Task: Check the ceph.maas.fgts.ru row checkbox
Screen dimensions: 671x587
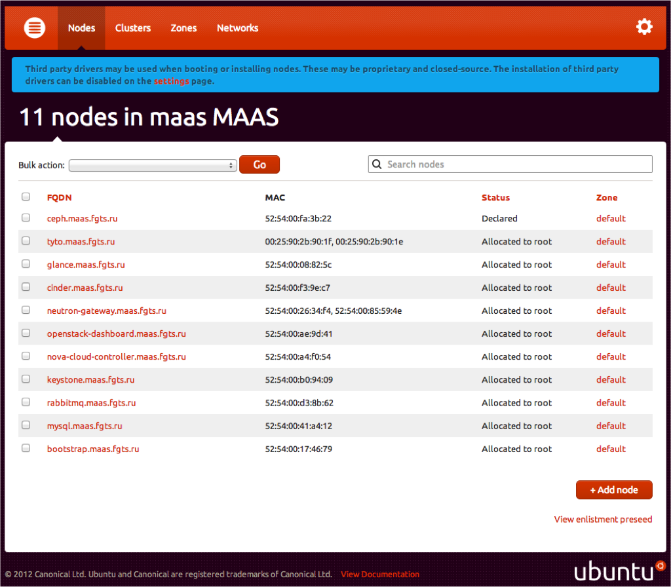Action: pyautogui.click(x=26, y=218)
